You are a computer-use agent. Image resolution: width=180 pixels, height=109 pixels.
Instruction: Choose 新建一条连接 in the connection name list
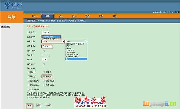[51, 37]
